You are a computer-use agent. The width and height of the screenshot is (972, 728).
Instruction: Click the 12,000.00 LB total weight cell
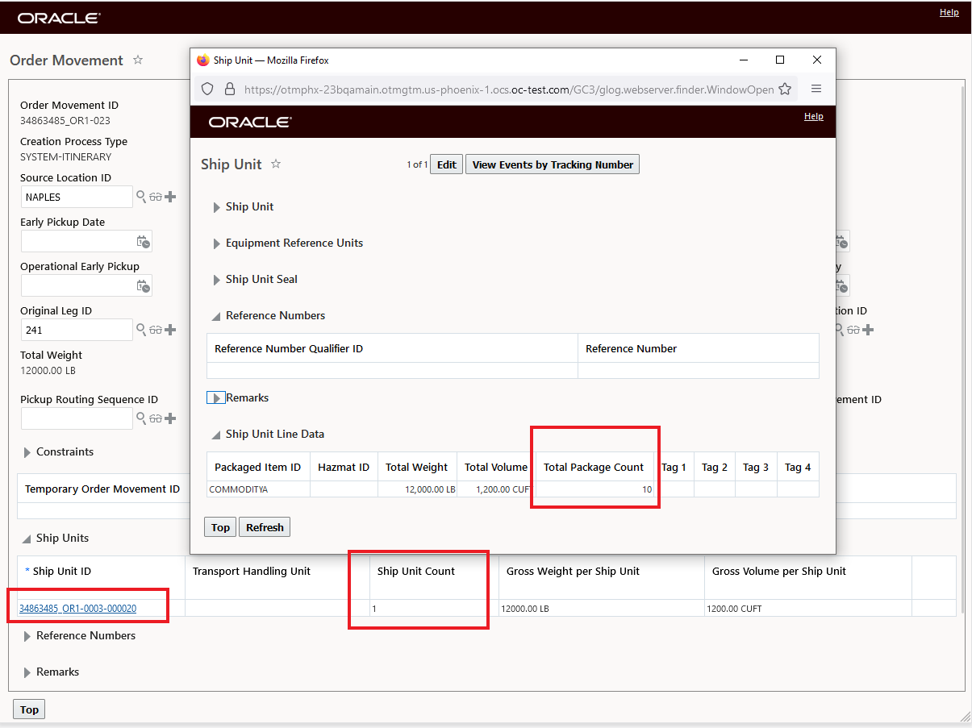pos(417,489)
